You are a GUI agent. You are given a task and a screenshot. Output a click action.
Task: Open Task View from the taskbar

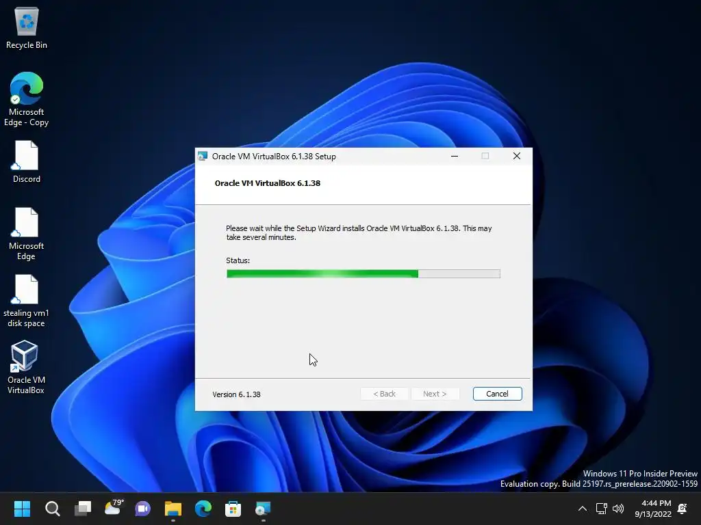(83, 509)
